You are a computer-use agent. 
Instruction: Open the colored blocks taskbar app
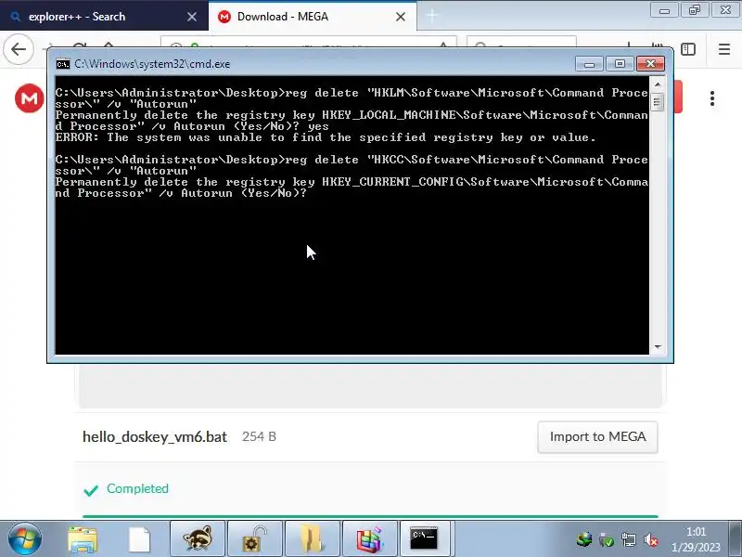click(x=369, y=539)
